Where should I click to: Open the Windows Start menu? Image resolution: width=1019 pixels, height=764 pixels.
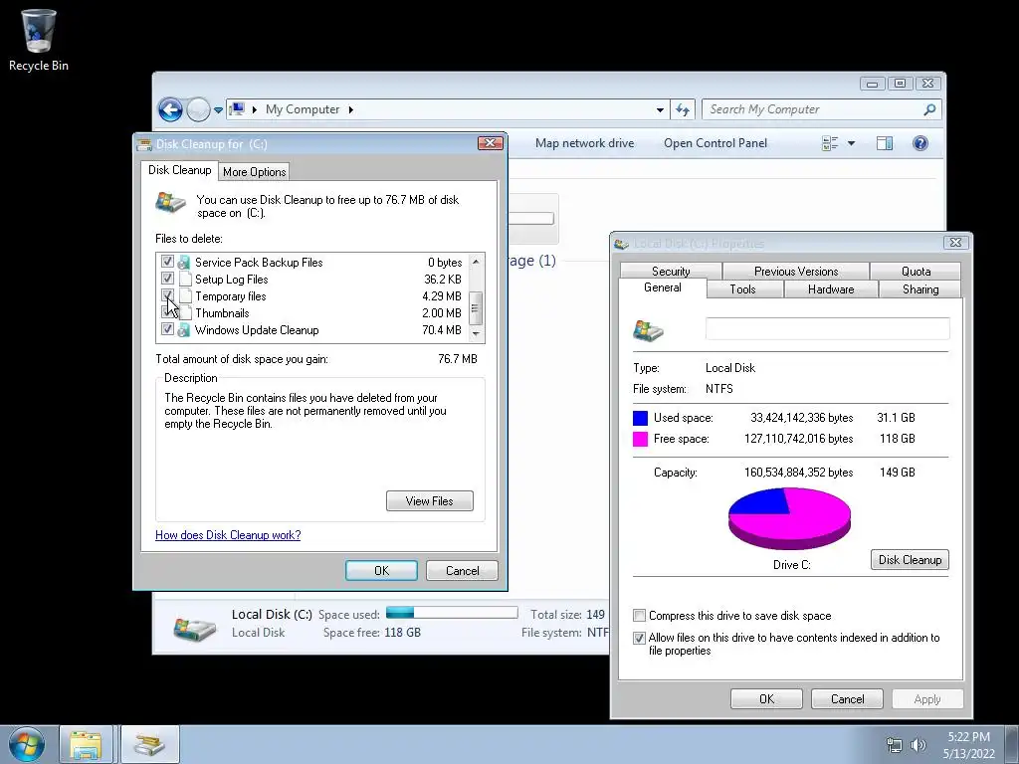[26, 744]
